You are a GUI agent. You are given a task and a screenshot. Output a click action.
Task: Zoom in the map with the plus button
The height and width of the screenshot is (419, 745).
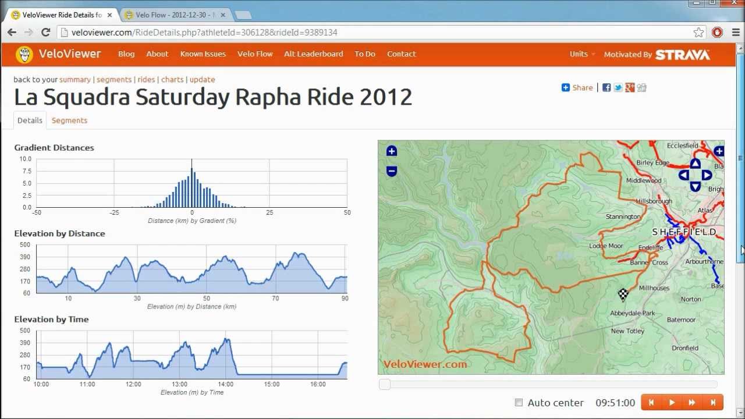[392, 151]
